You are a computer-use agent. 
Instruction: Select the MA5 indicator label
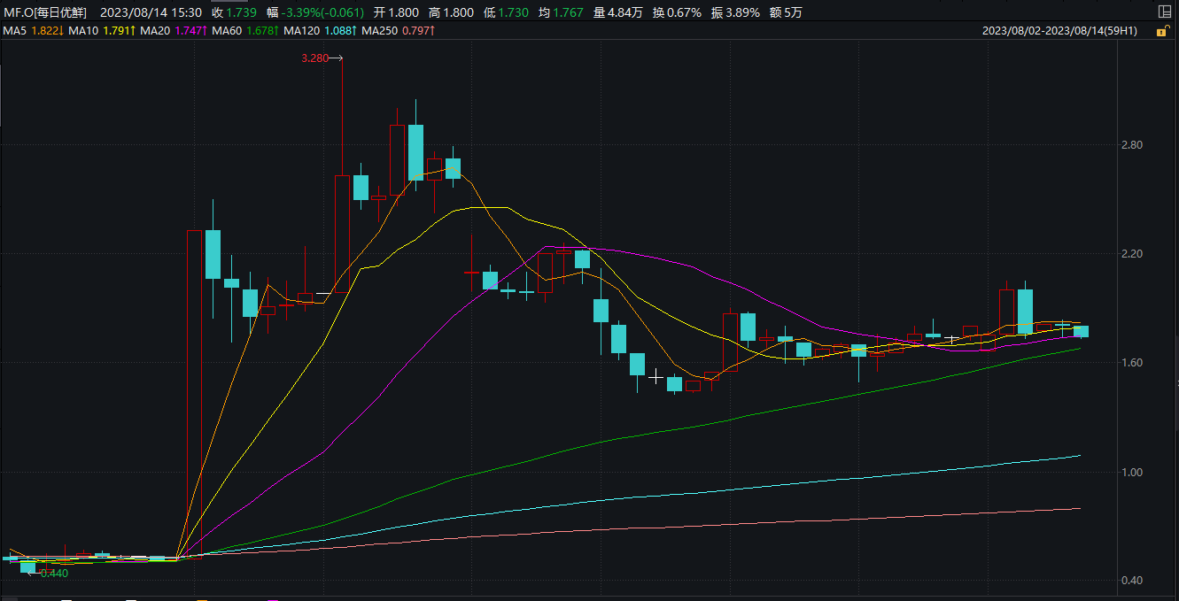tap(15, 31)
